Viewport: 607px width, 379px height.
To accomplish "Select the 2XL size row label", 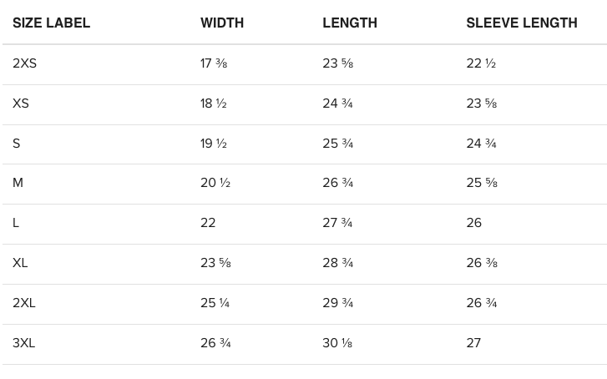I will tap(23, 303).
